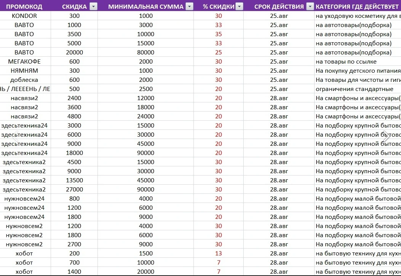Select the 13 percent discount cell
Viewport: 401px width, 276px height.
(x=219, y=254)
